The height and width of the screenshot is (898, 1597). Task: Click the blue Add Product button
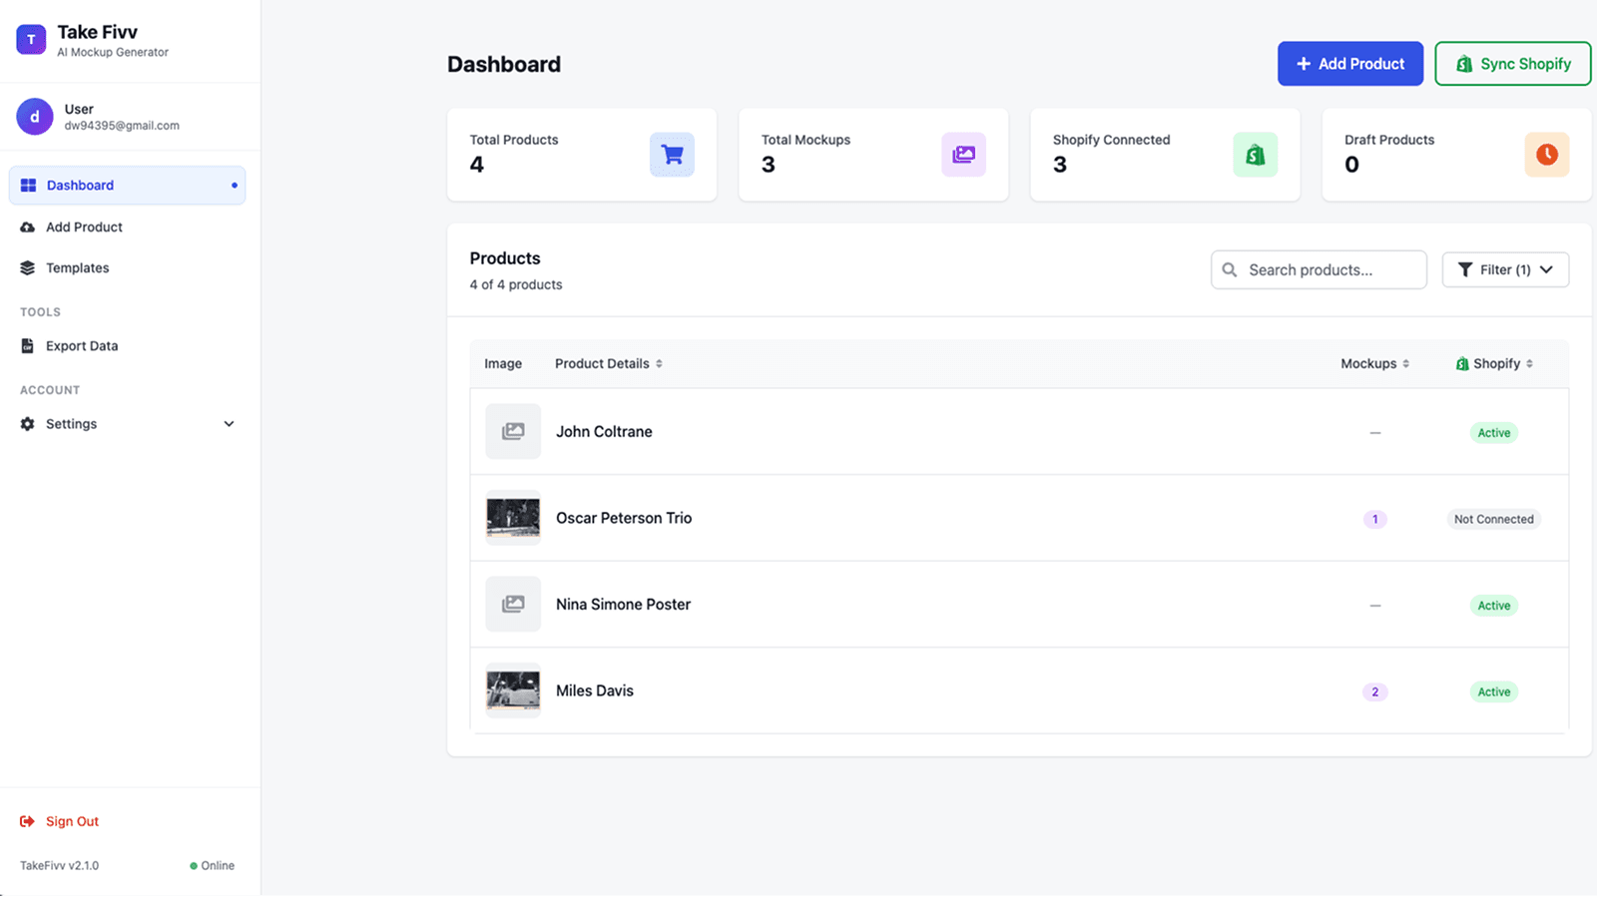pos(1350,64)
